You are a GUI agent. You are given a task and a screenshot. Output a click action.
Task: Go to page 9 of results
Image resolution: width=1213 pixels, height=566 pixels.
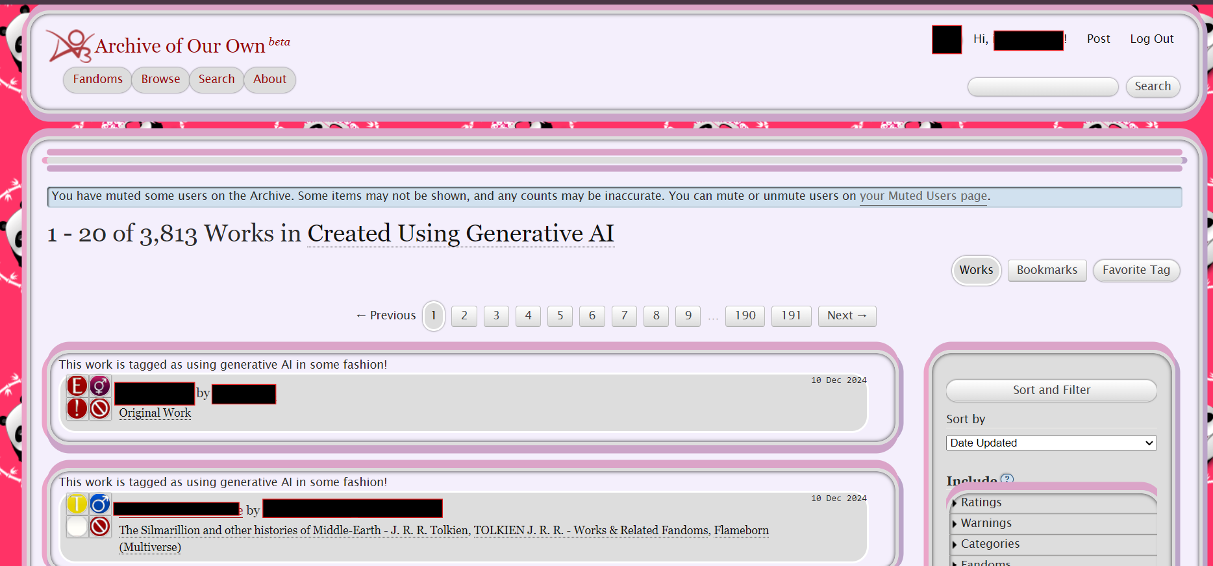pyautogui.click(x=688, y=315)
